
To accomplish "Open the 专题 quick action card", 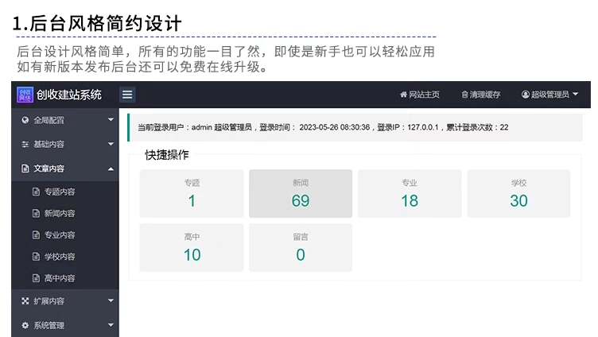I will click(x=192, y=194).
